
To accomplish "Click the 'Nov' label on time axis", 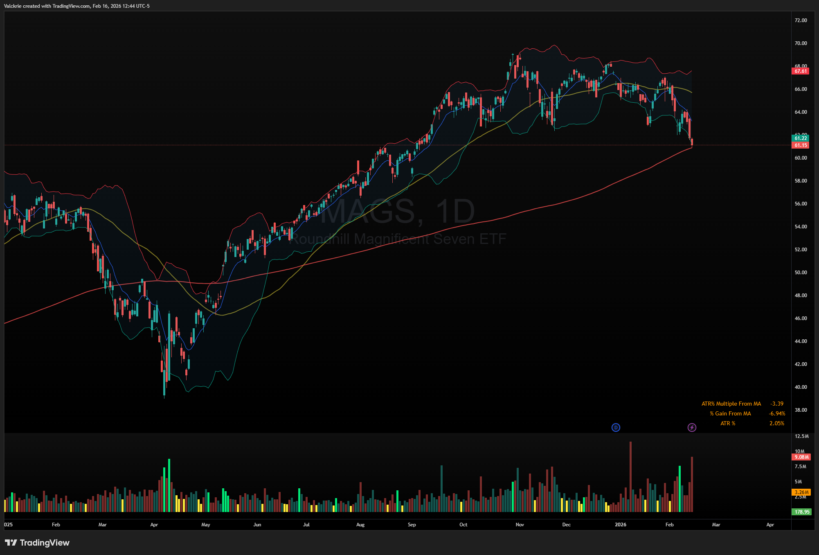I will click(x=520, y=524).
